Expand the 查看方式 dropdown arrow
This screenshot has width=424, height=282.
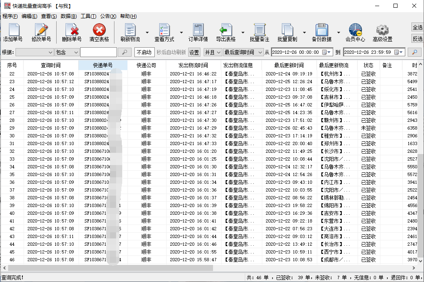[x=181, y=33]
